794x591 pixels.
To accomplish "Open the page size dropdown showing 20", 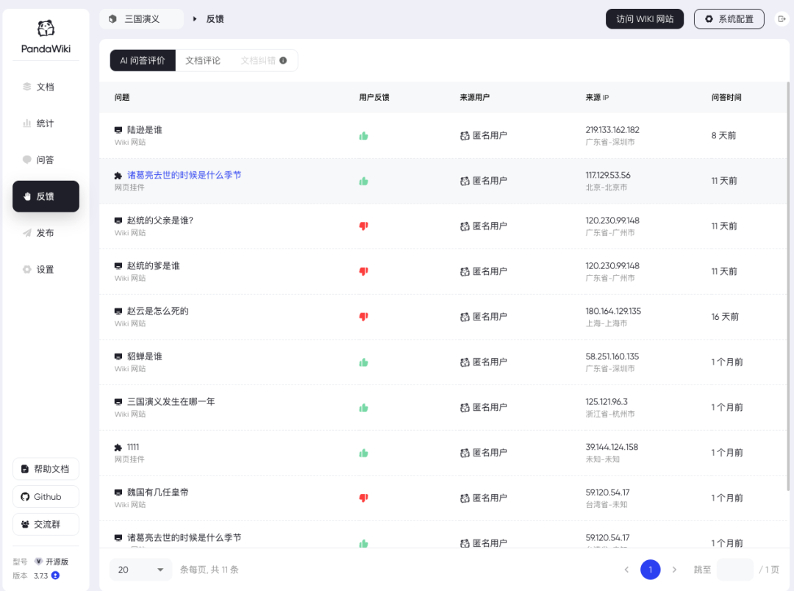I will coord(140,569).
